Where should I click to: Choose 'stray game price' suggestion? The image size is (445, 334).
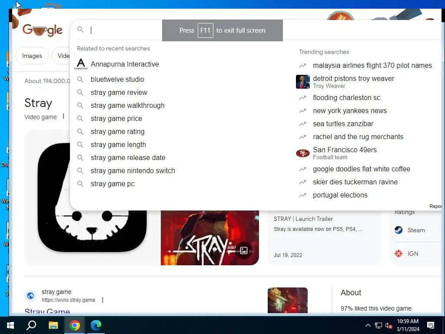click(116, 118)
